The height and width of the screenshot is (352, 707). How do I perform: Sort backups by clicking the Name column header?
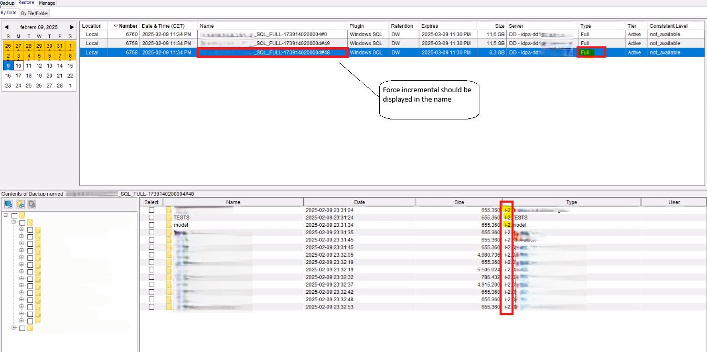(206, 26)
